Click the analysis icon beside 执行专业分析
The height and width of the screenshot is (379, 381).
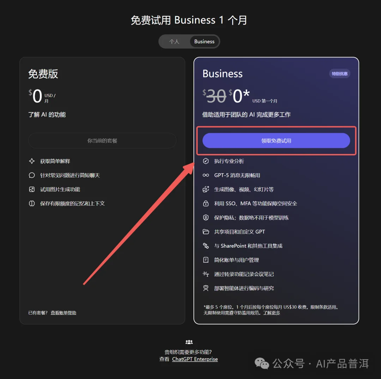coord(206,161)
